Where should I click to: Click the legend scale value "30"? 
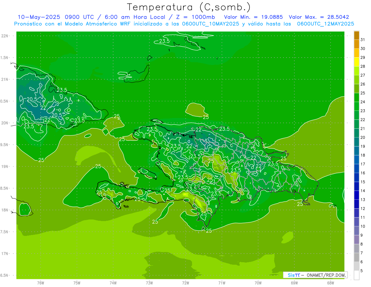pos(363,49)
